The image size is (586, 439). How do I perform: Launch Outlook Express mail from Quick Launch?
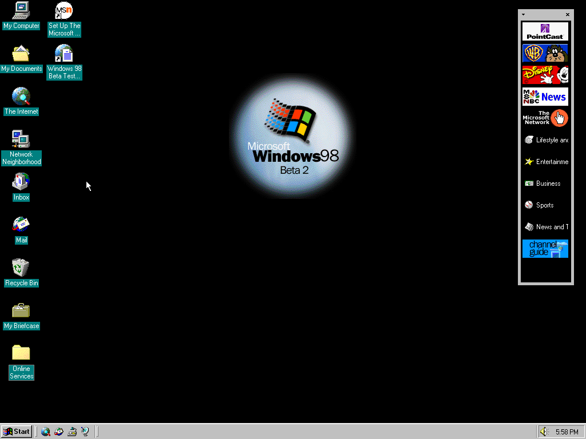coord(59,432)
